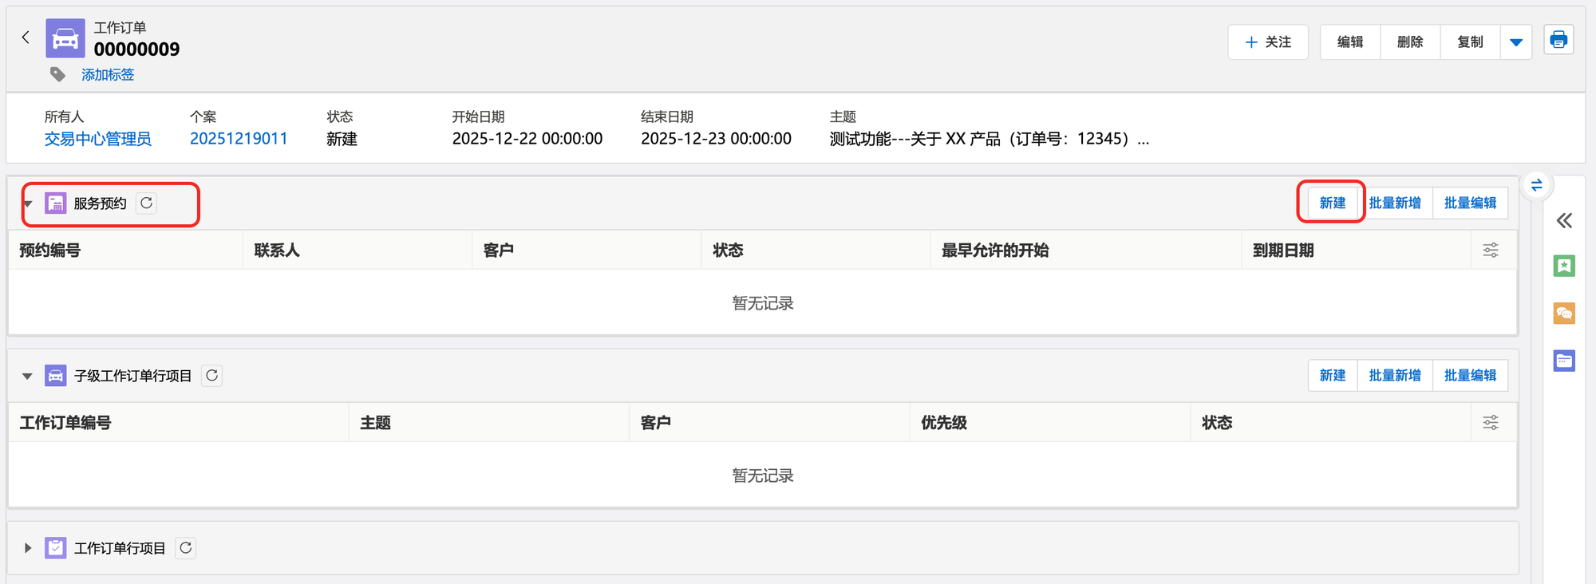
Task: Click 添加标签 to add a tag
Action: point(108,75)
